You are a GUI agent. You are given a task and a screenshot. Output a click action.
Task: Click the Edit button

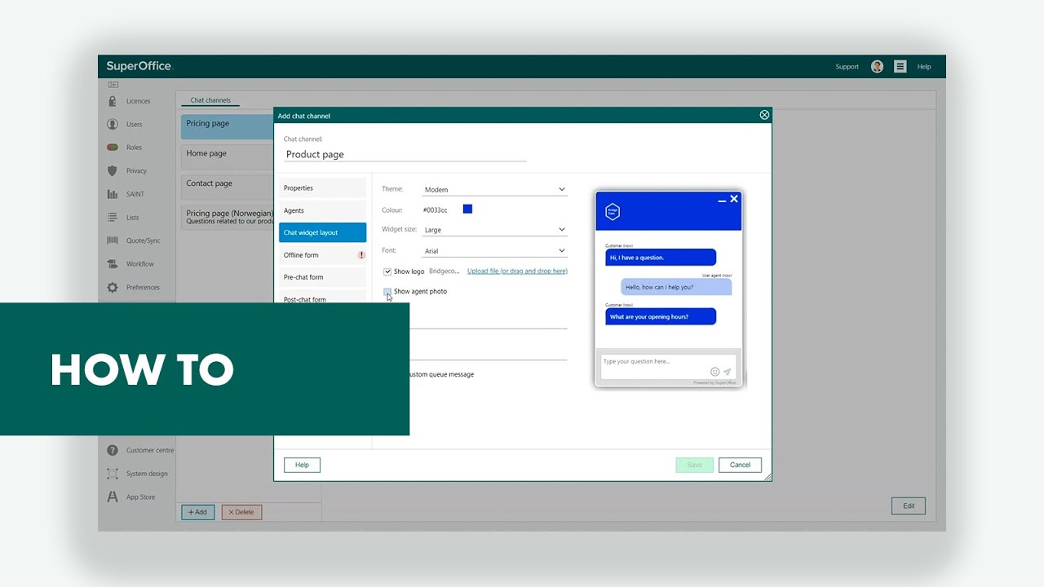click(x=909, y=505)
